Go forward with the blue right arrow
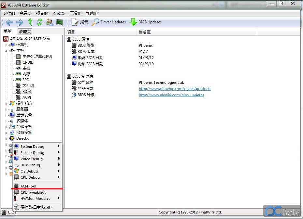 tap(19, 22)
